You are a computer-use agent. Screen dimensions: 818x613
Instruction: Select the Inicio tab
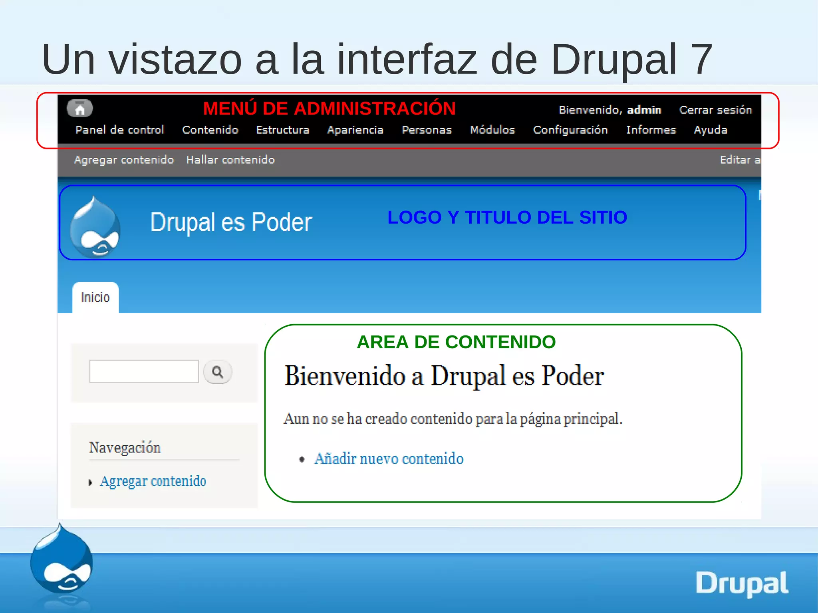coord(95,298)
